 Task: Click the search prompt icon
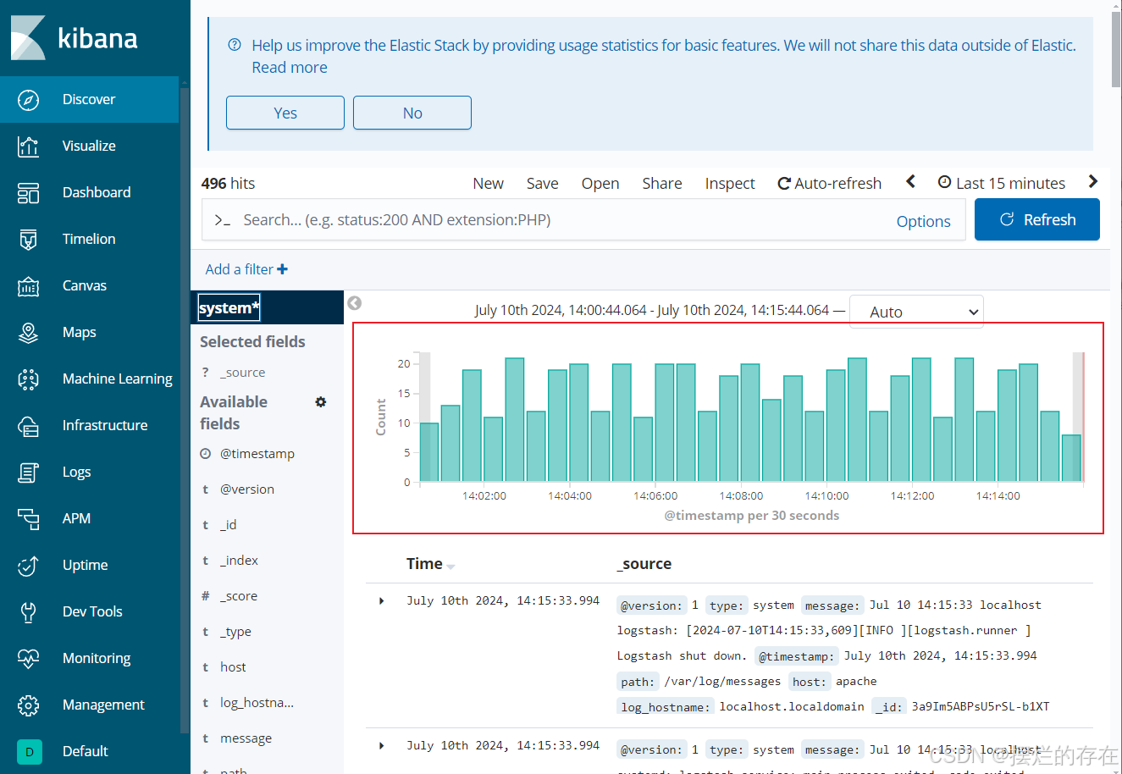(x=223, y=220)
